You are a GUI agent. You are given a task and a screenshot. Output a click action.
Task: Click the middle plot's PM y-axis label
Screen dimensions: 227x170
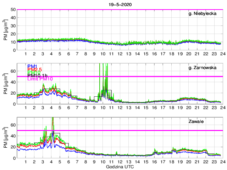(x=6, y=84)
